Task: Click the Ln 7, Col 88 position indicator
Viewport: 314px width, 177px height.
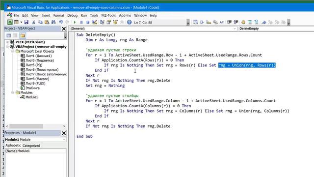Action: [143, 23]
